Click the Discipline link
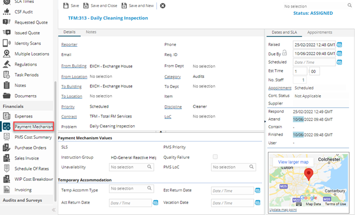Viewport: 355px width, 215px height. point(173,107)
